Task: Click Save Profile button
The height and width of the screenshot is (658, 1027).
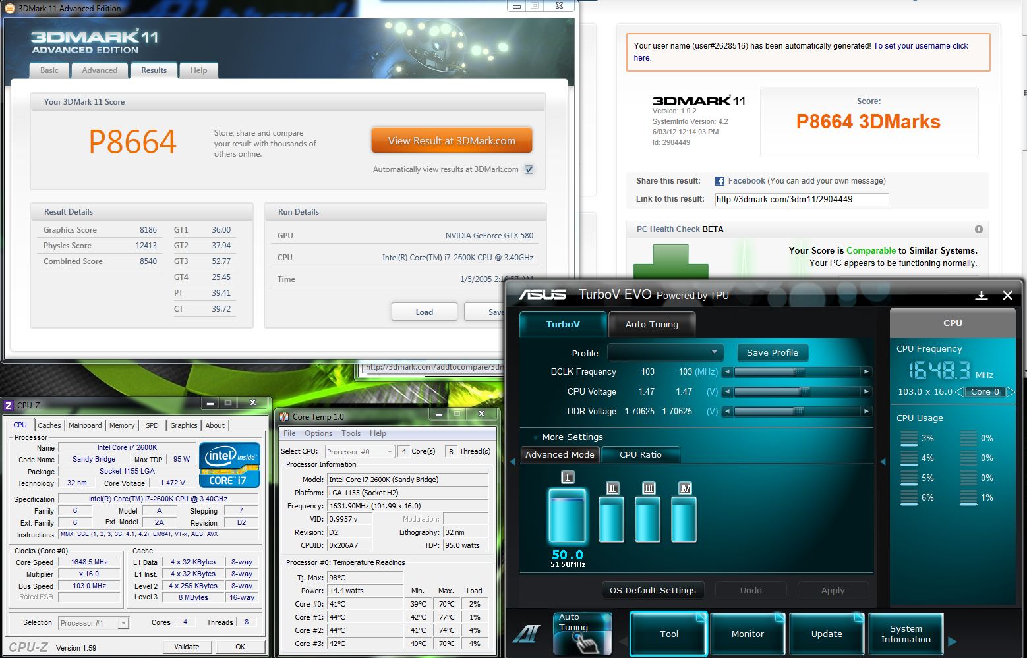Action: pyautogui.click(x=773, y=352)
